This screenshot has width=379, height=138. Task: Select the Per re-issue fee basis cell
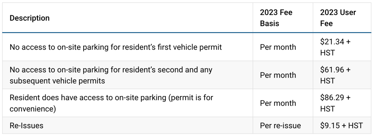280,126
